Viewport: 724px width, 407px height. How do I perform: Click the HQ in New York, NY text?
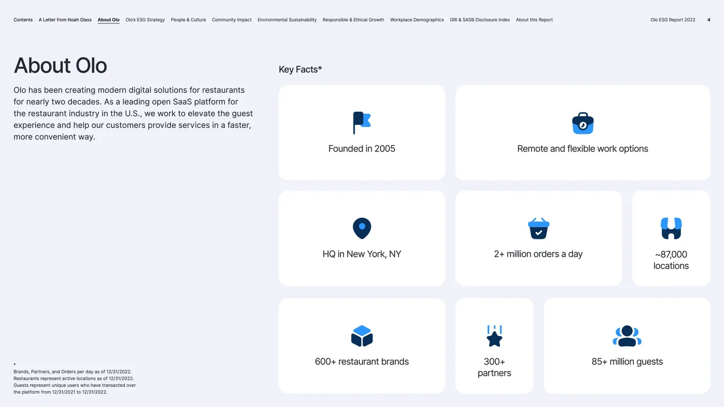tap(362, 254)
